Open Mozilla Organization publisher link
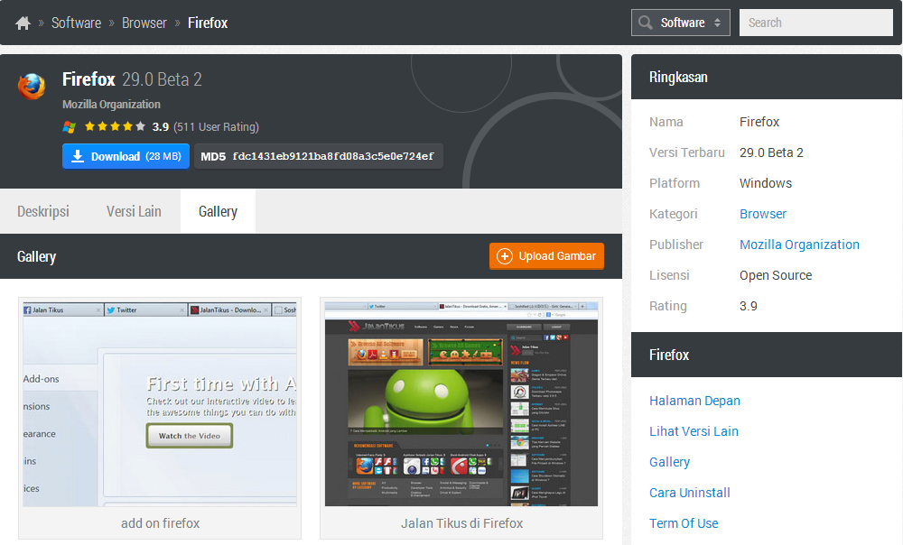The width and height of the screenshot is (903, 545). click(799, 245)
